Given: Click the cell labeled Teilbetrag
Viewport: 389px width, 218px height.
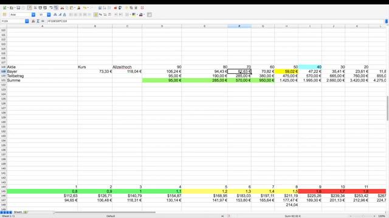Looking at the screenshot, I should 42,76.
